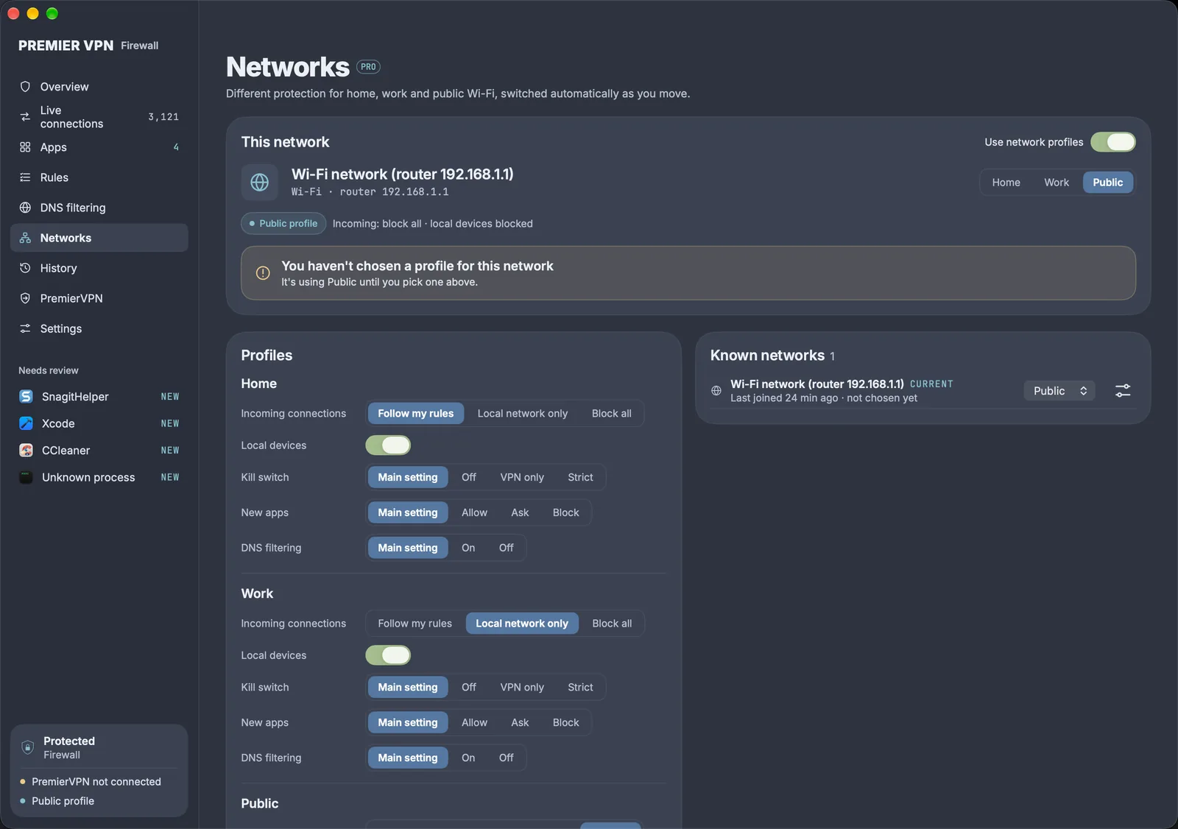Switch this network to Work profile
This screenshot has height=829, width=1178.
1057,183
